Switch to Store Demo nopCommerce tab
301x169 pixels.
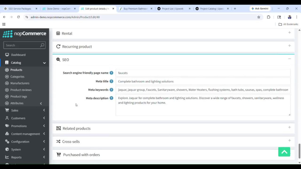coord(59,9)
